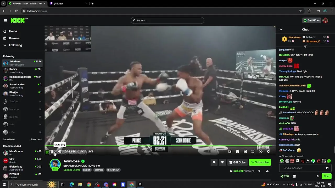Click the Windows Start button

coord(4,185)
